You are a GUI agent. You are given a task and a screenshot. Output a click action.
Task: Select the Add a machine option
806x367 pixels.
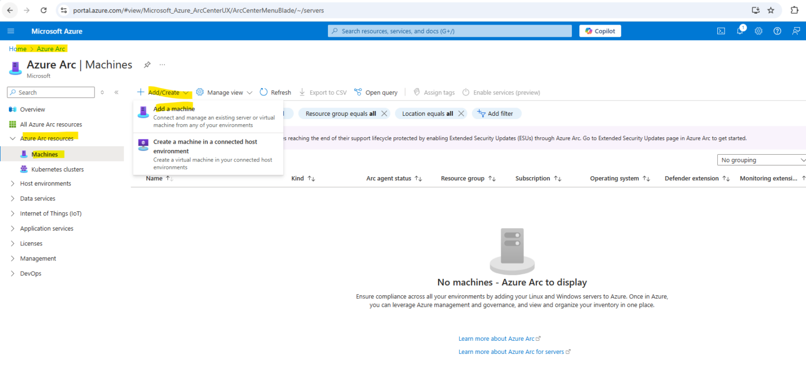pos(174,109)
